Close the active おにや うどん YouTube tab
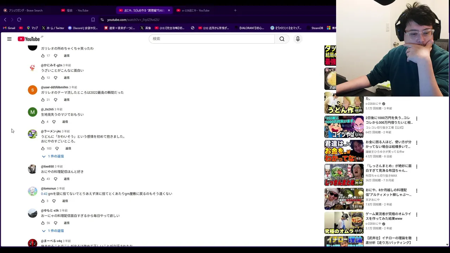 coord(169,10)
